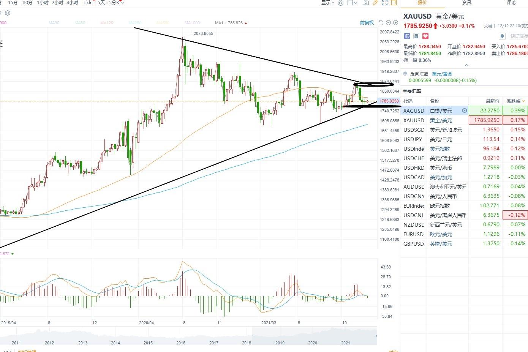Expand the 5天:5分K timeframe dropdown

coord(111,3)
